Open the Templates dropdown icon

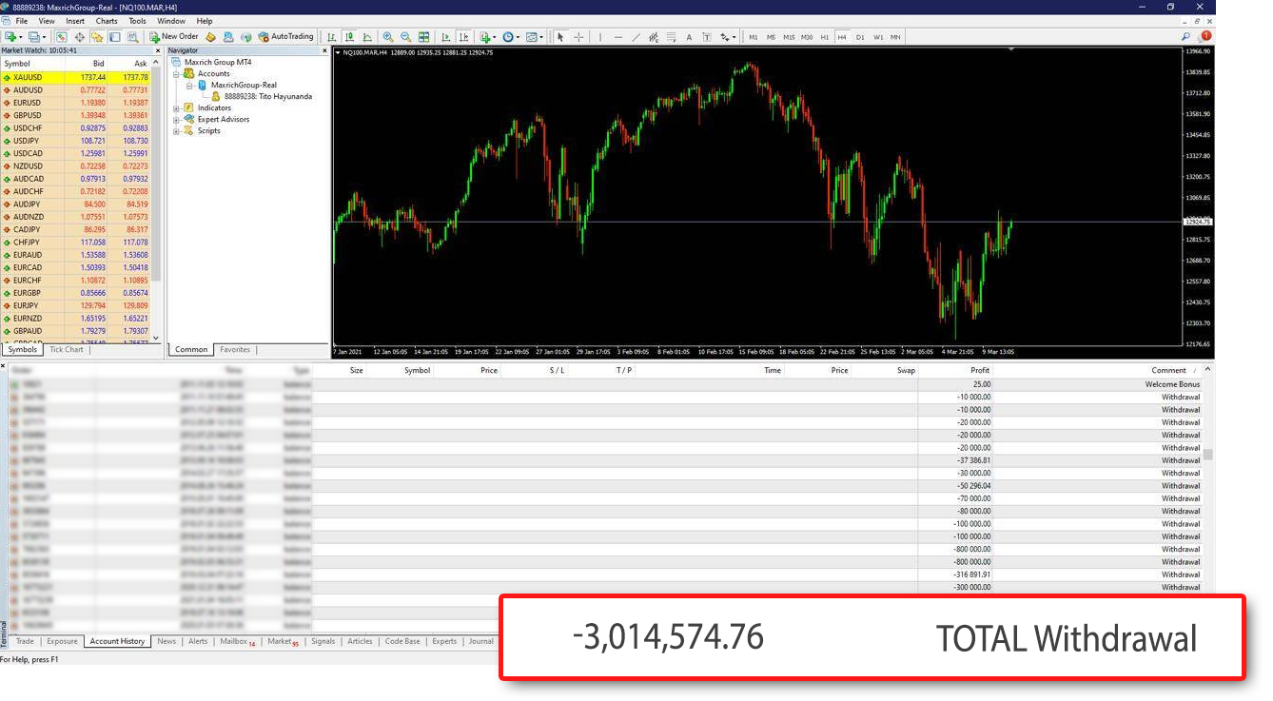click(535, 37)
